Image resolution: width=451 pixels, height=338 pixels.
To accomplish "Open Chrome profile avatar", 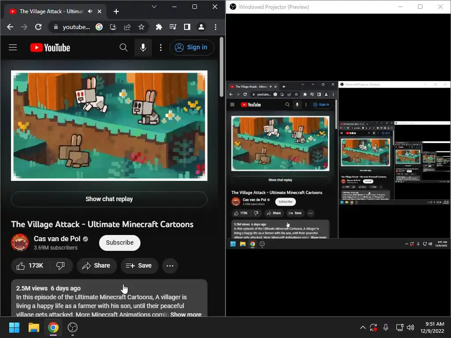I will point(201,27).
